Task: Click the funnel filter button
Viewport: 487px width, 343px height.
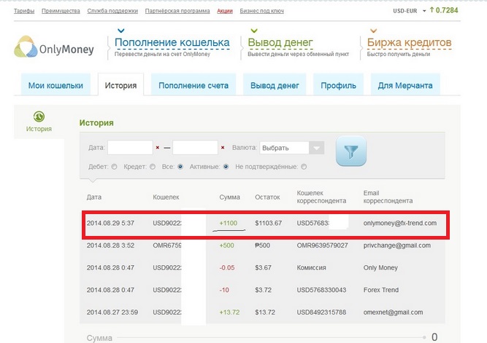Action: tap(350, 151)
